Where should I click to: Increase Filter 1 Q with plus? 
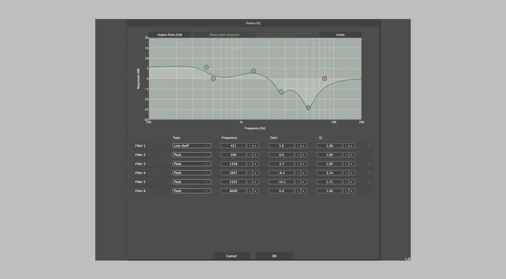(352, 146)
